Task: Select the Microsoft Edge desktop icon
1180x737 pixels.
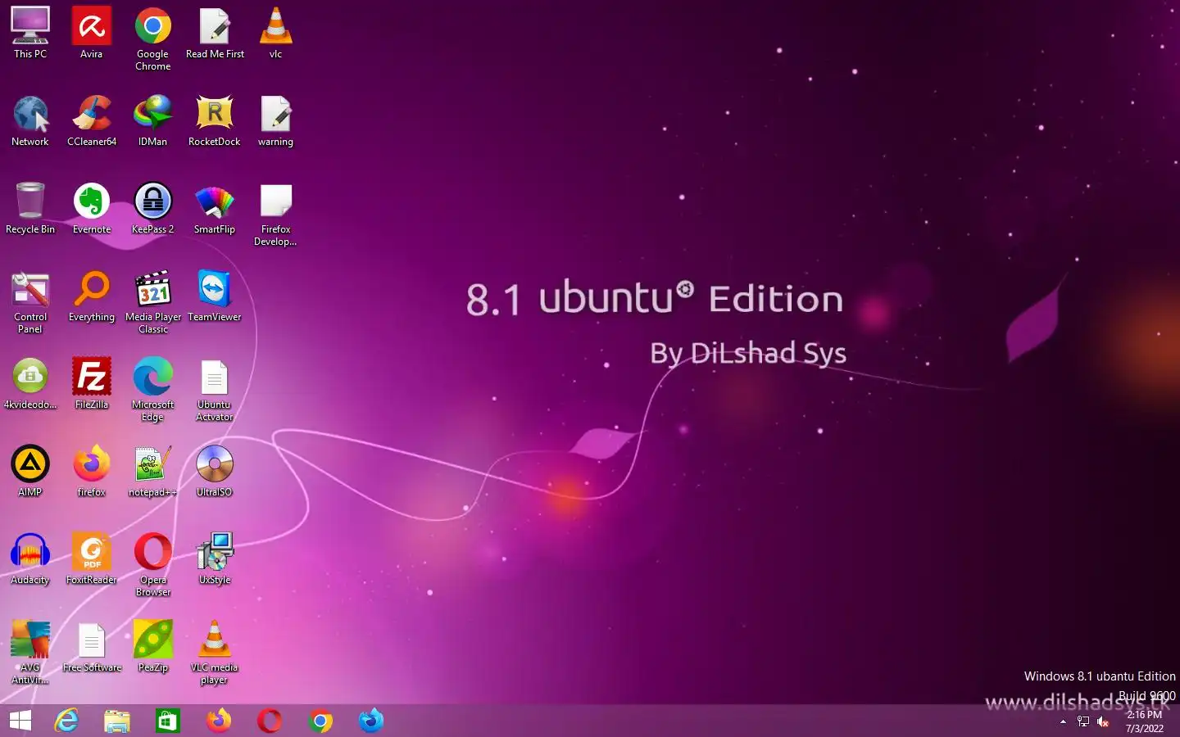Action: click(x=153, y=390)
